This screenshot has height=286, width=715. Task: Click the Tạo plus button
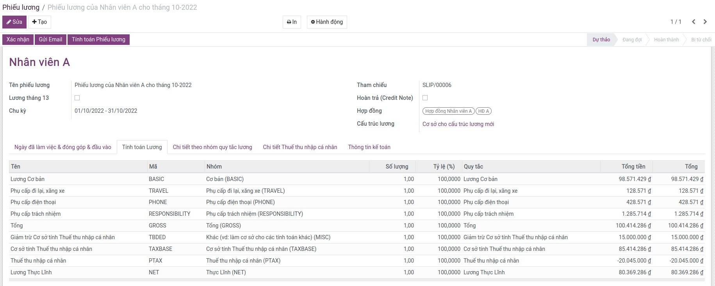pyautogui.click(x=39, y=22)
